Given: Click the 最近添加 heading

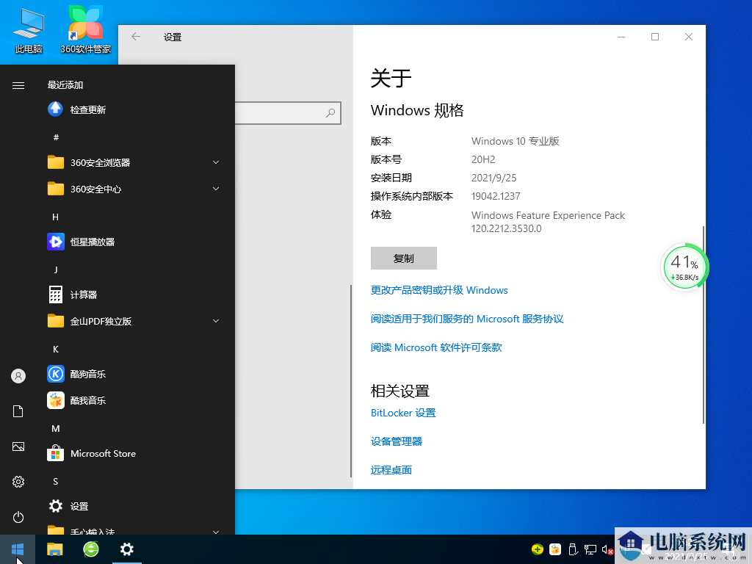Looking at the screenshot, I should (65, 85).
